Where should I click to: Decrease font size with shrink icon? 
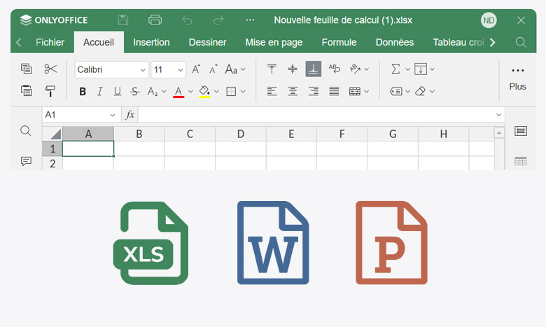[x=213, y=69]
